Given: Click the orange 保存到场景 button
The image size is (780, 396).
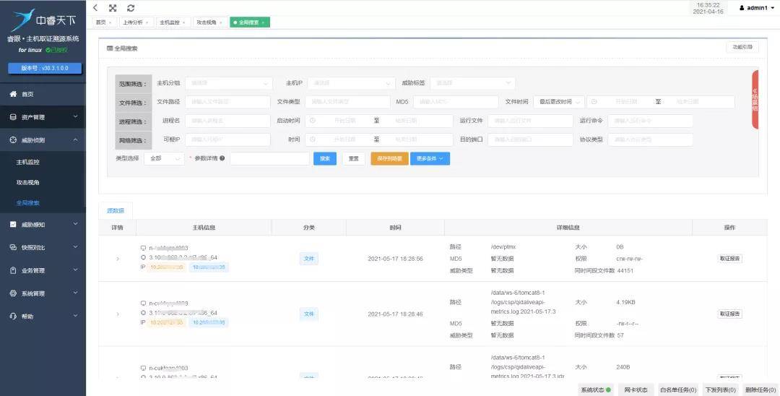Looking at the screenshot, I should (389, 159).
